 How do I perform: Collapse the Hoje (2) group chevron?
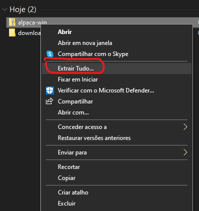click(x=4, y=9)
